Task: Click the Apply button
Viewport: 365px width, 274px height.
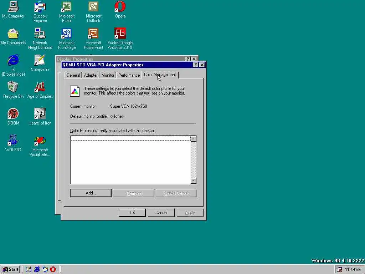Action: [x=190, y=213]
